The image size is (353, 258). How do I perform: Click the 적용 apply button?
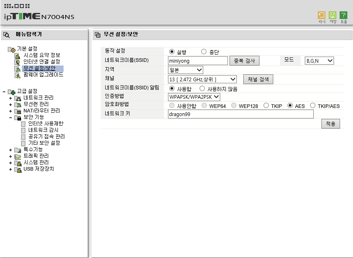(x=331, y=124)
